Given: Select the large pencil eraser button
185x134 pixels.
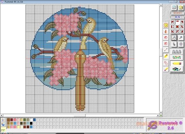Looking at the screenshot, I should click(x=177, y=63).
